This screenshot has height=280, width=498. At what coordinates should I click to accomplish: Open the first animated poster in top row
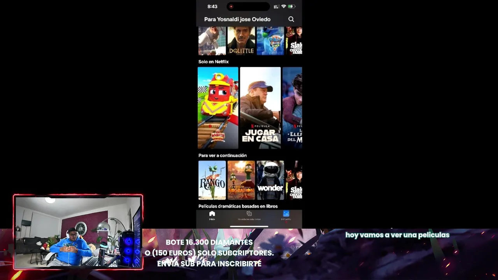[x=212, y=41]
